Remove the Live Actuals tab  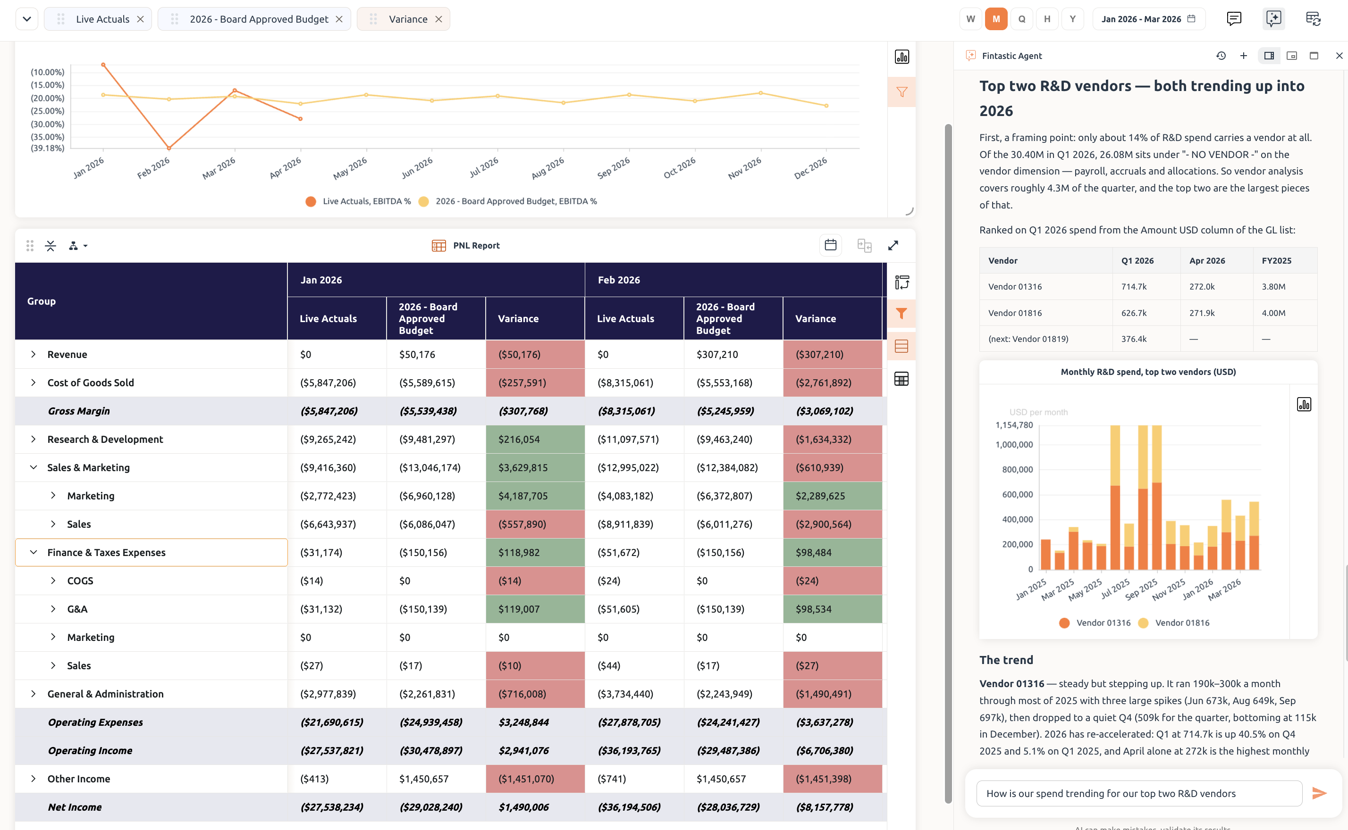(x=141, y=19)
